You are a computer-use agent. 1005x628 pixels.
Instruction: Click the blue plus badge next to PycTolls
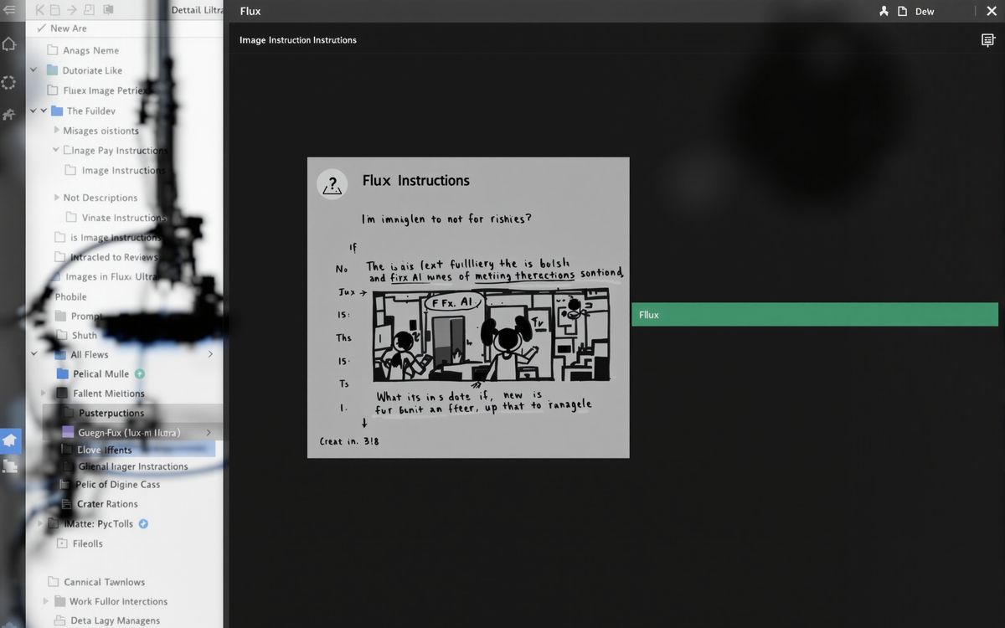tap(143, 524)
